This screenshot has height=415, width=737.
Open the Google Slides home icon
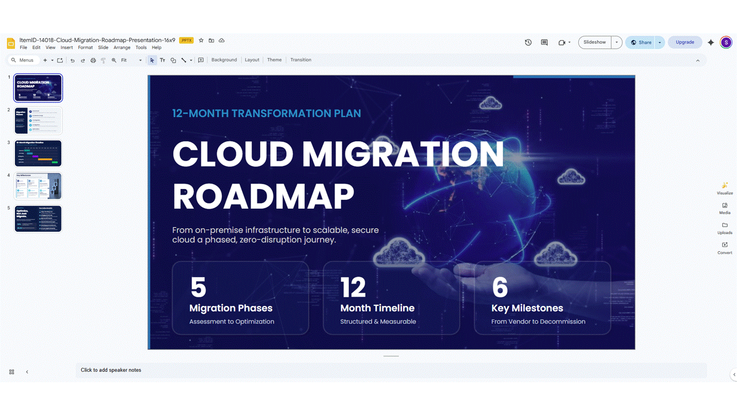(x=11, y=43)
